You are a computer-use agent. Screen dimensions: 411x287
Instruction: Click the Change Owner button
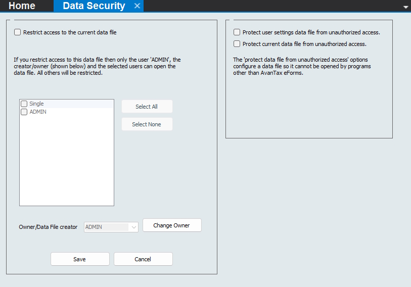[x=172, y=225]
